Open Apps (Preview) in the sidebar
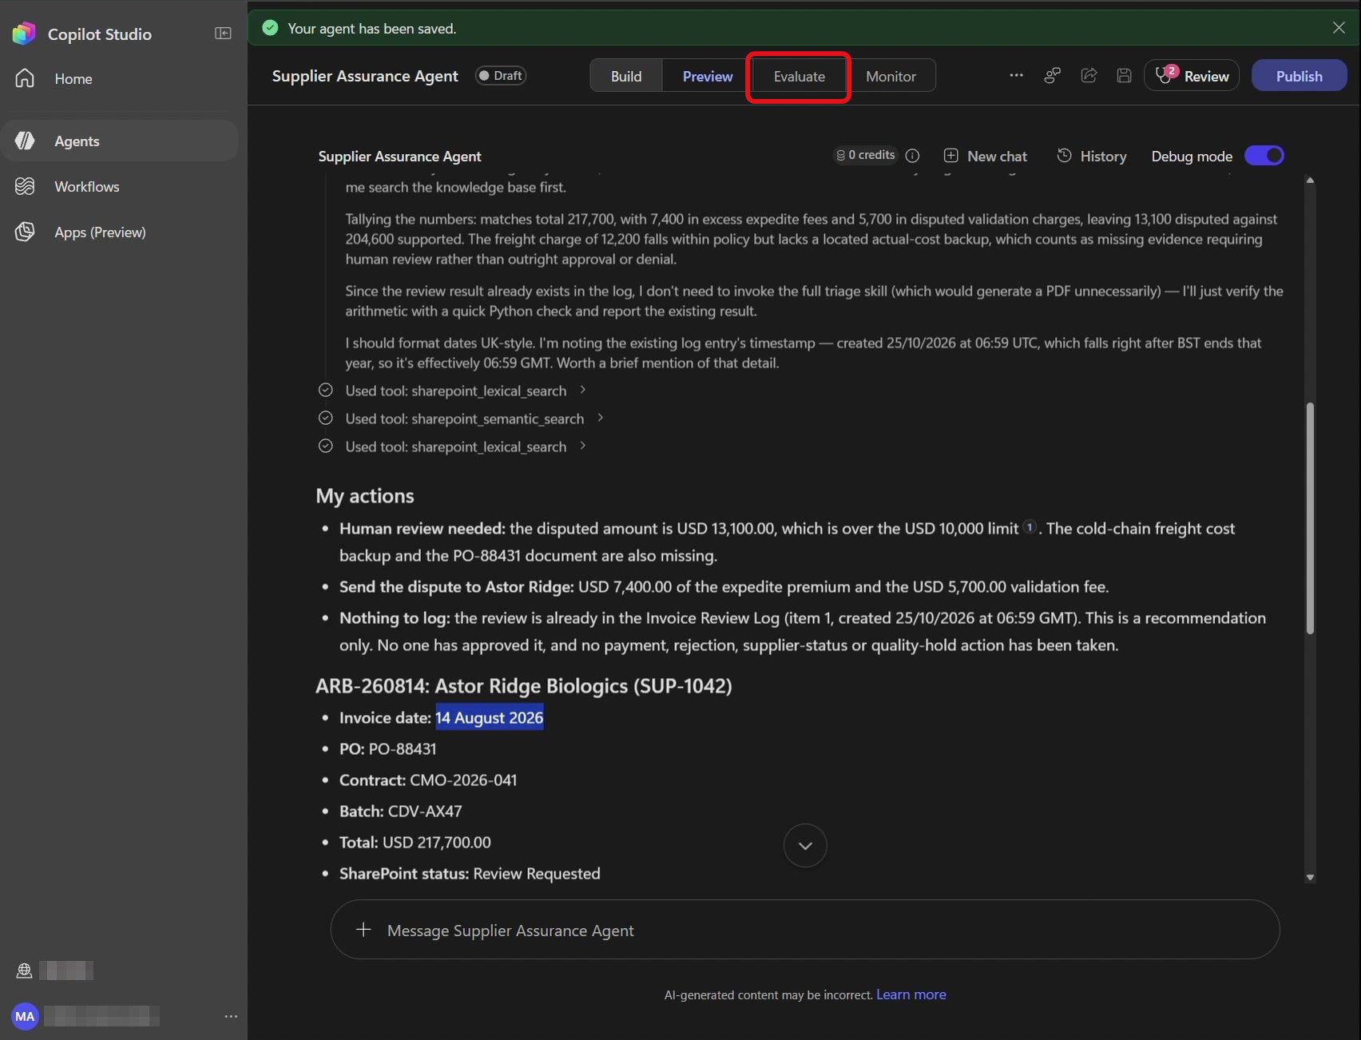Screen dimensions: 1361x1040 pos(120,232)
